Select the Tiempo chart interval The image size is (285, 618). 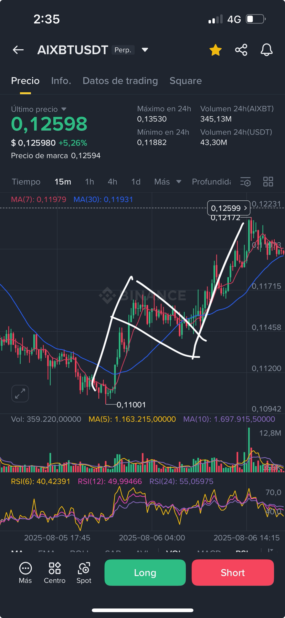click(x=26, y=182)
